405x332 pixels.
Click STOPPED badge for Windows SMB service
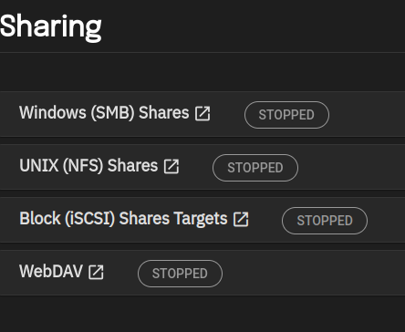tap(286, 115)
